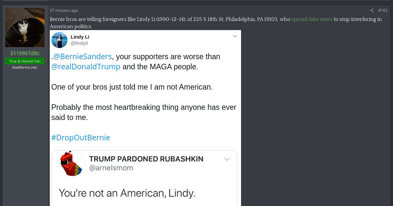Open the @BernieSanders mention

pos(83,57)
